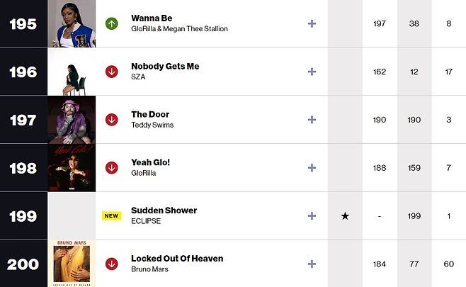This screenshot has width=466, height=287.
Task: Click the ECLIPSE artist name
Action: click(146, 221)
